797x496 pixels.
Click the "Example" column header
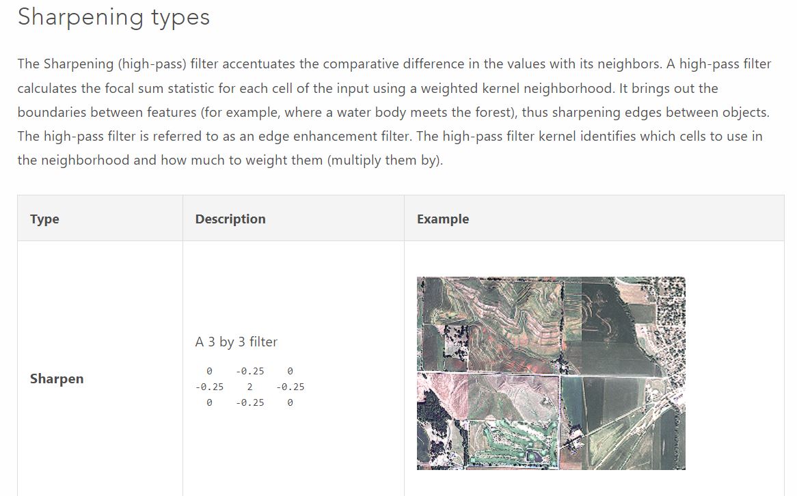tap(443, 219)
